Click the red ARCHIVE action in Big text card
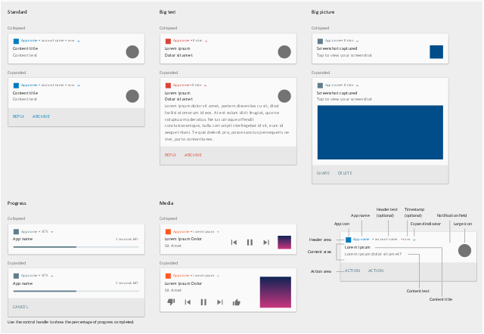484x334 pixels. coord(194,155)
